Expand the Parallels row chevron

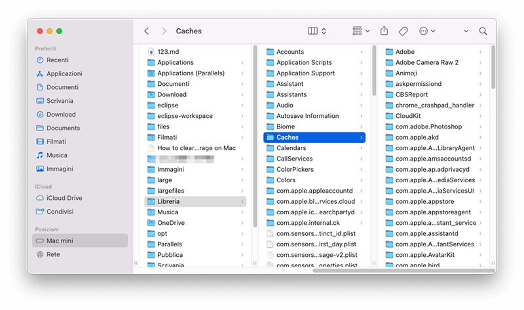[x=242, y=244]
